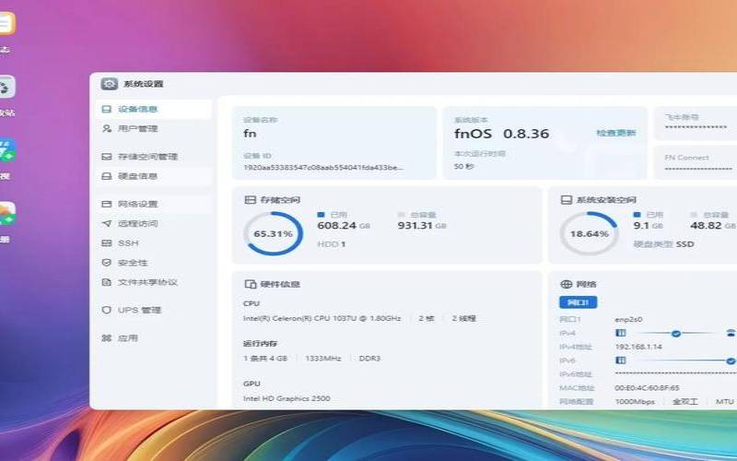Image resolution: width=737 pixels, height=461 pixels.
Task: Click the drive icon beside 系统安装空间
Action: tap(566, 200)
